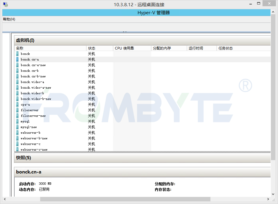
Task: Select the webserver-c virtual machine icon
Action: click(18, 144)
